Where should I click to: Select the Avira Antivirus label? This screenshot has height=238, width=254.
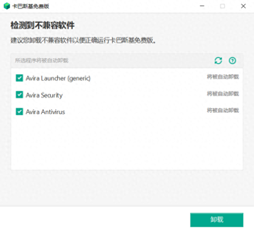coord(45,112)
